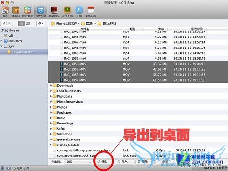Click the Radio folder icon

tap(55, 118)
